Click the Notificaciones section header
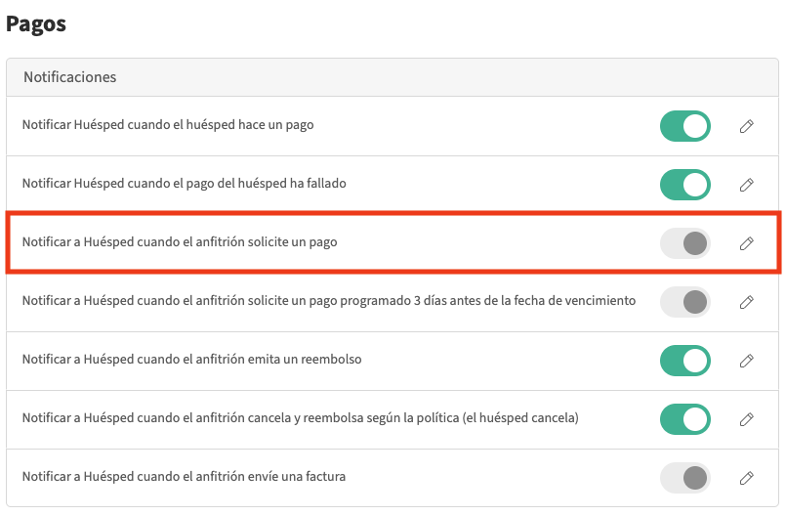Screen dimensions: 786x516 click(69, 77)
